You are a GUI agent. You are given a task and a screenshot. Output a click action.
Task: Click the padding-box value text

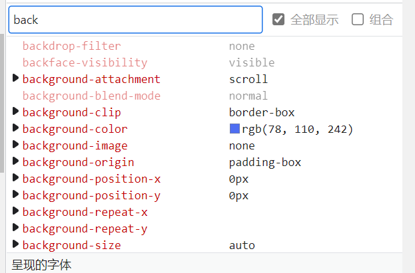tap(264, 162)
